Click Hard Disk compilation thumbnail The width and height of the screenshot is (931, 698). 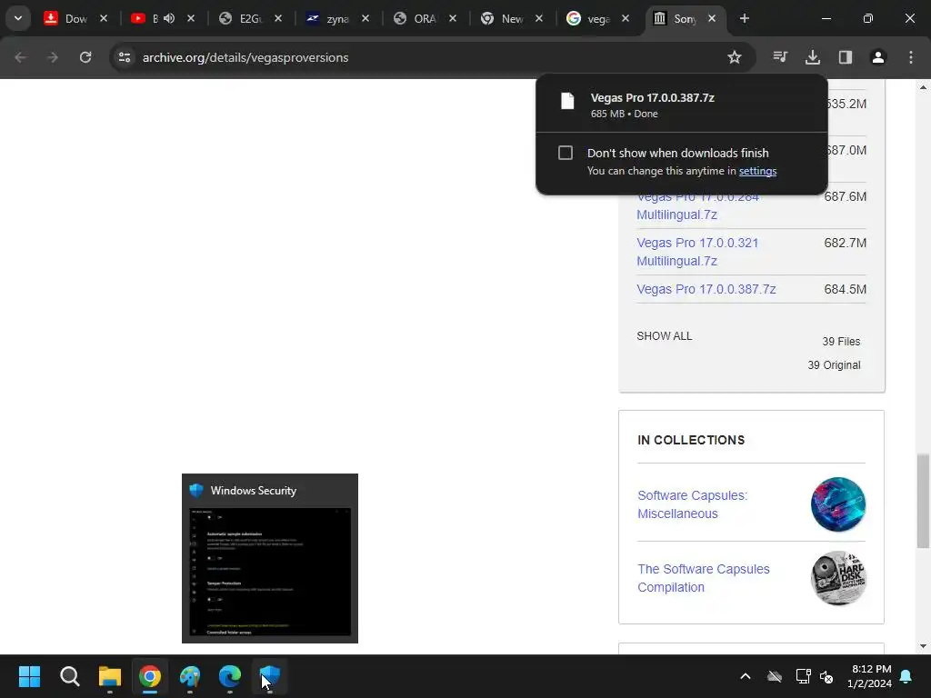point(837,578)
